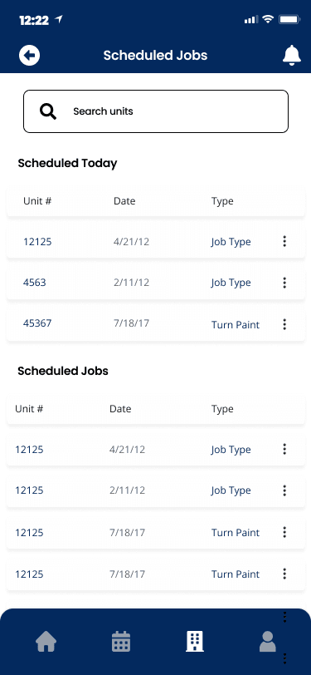Open the profile person tab icon
This screenshot has height=675, width=311.
pos(268,642)
